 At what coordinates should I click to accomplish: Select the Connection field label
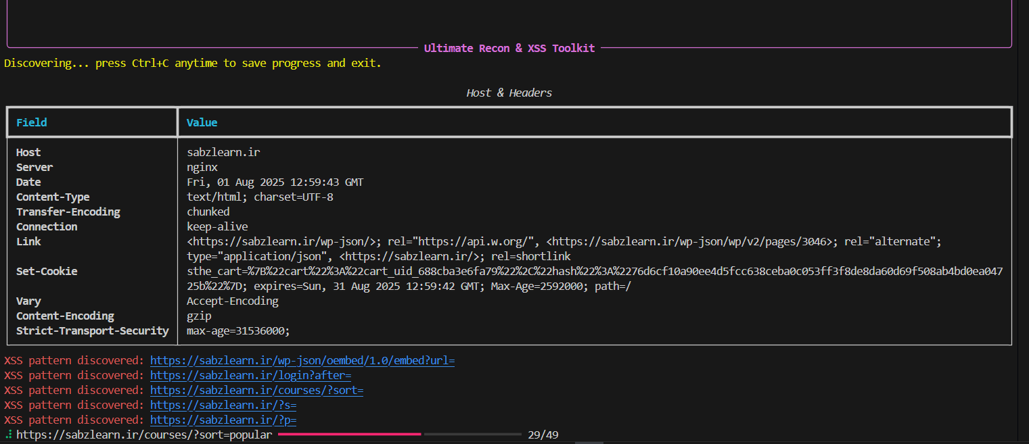click(x=47, y=227)
